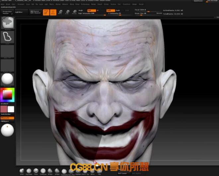This screenshot has width=219, height=176.
Task: Open the Texture menu
Action: coord(113,4)
